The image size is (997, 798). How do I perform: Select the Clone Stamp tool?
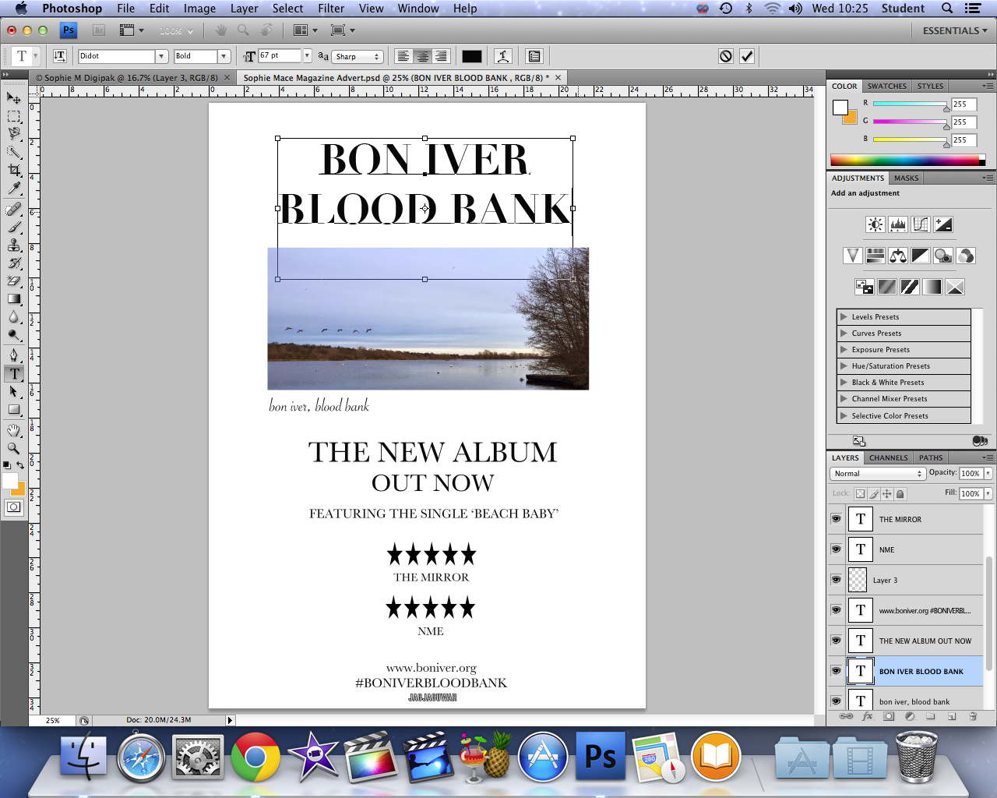click(14, 245)
